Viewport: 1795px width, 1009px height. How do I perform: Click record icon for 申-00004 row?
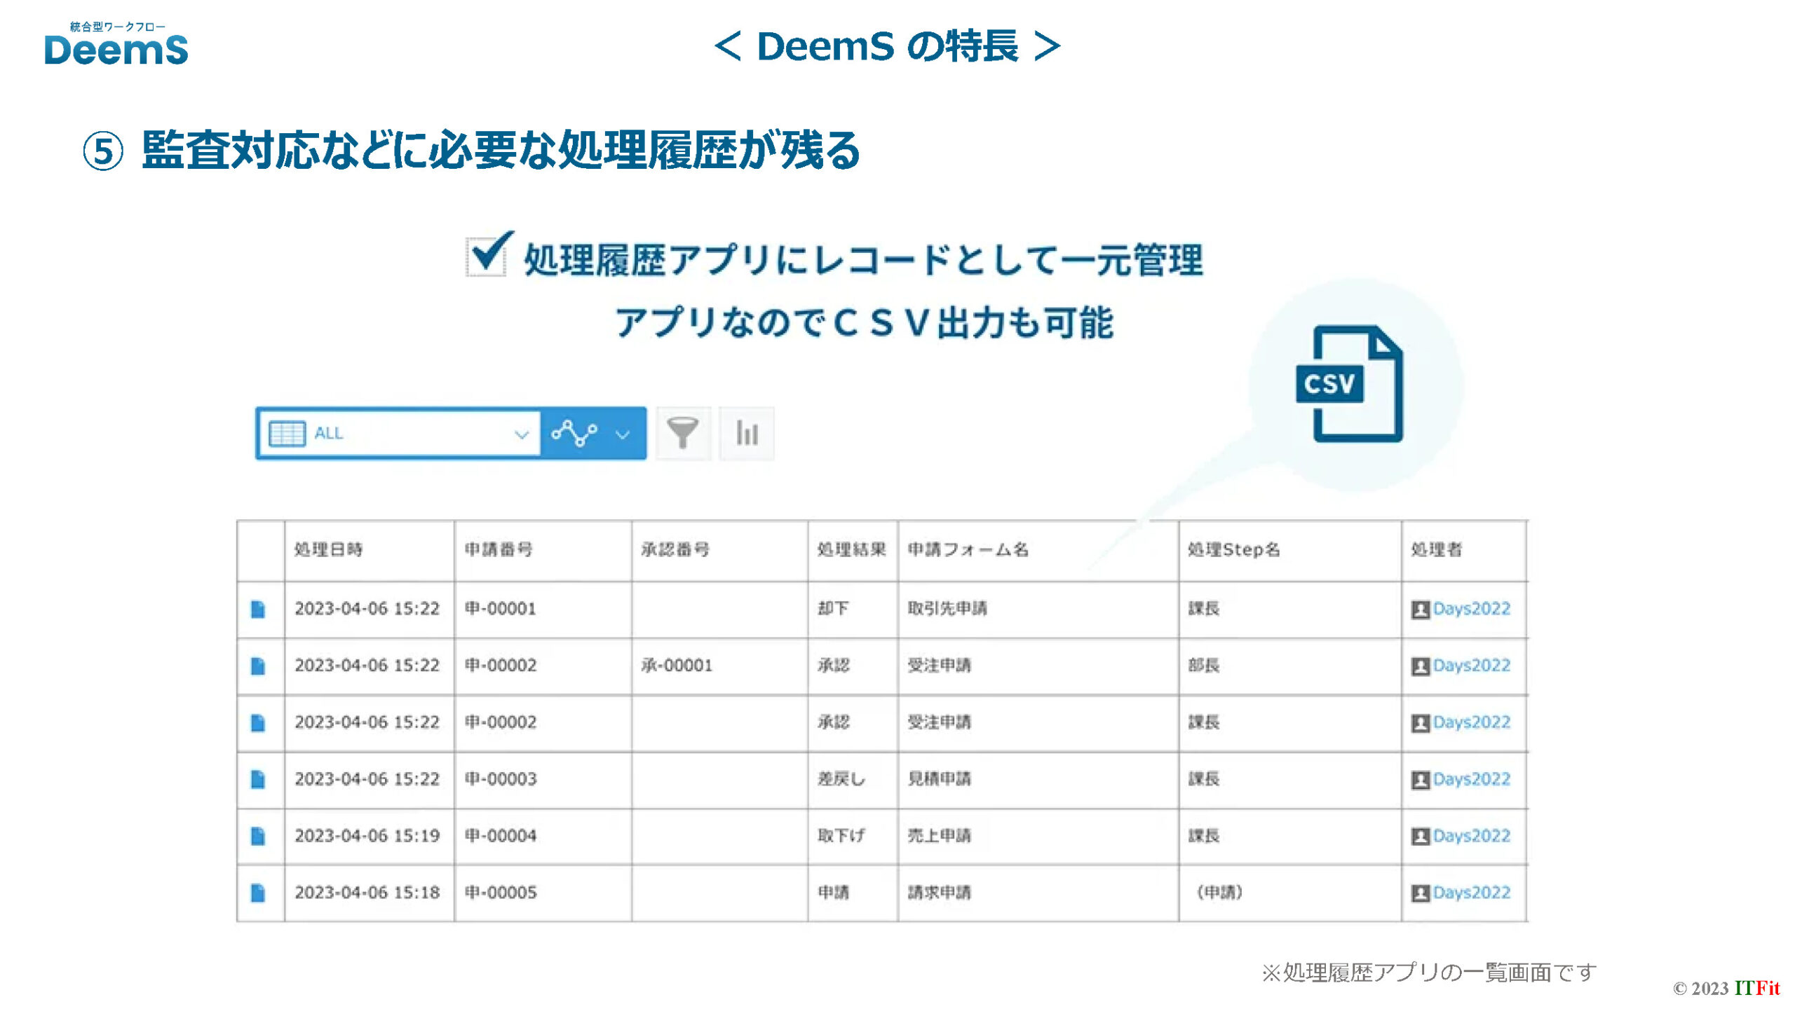click(x=258, y=836)
